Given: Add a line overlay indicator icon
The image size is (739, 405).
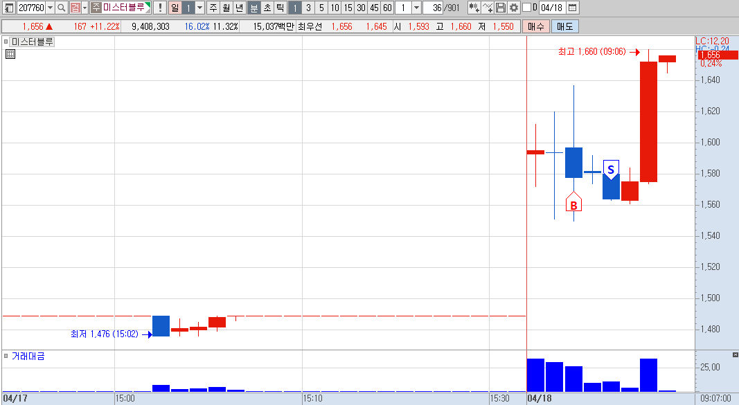Looking at the screenshot, I should click(x=488, y=8).
